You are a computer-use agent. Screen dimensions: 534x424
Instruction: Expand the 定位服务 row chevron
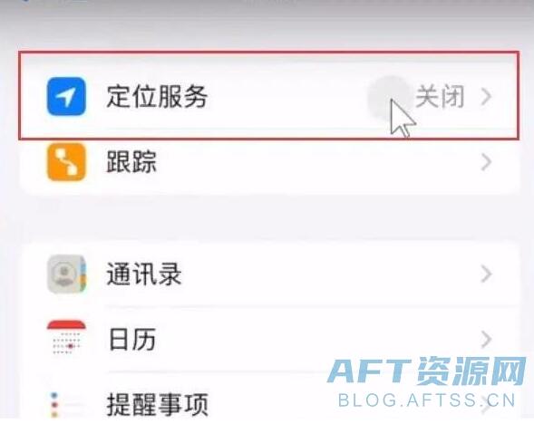(486, 96)
